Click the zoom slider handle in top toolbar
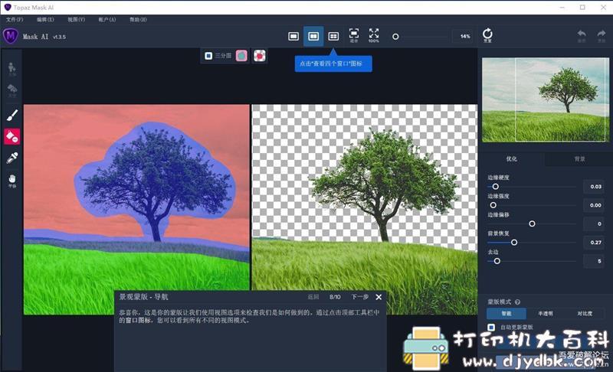The width and height of the screenshot is (613, 372). 395,37
